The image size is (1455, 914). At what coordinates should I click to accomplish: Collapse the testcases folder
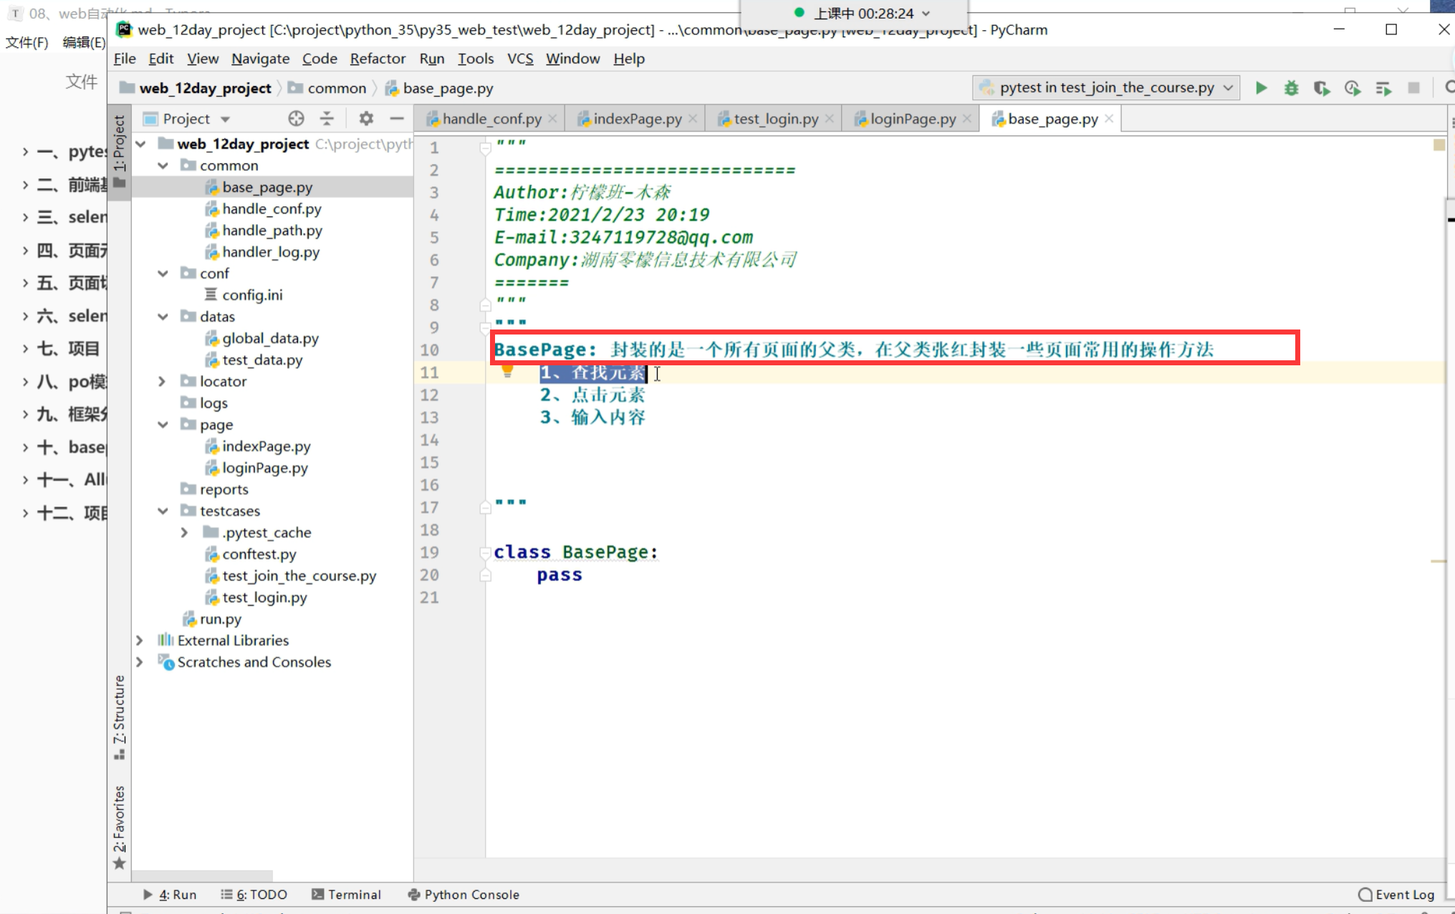pos(163,511)
